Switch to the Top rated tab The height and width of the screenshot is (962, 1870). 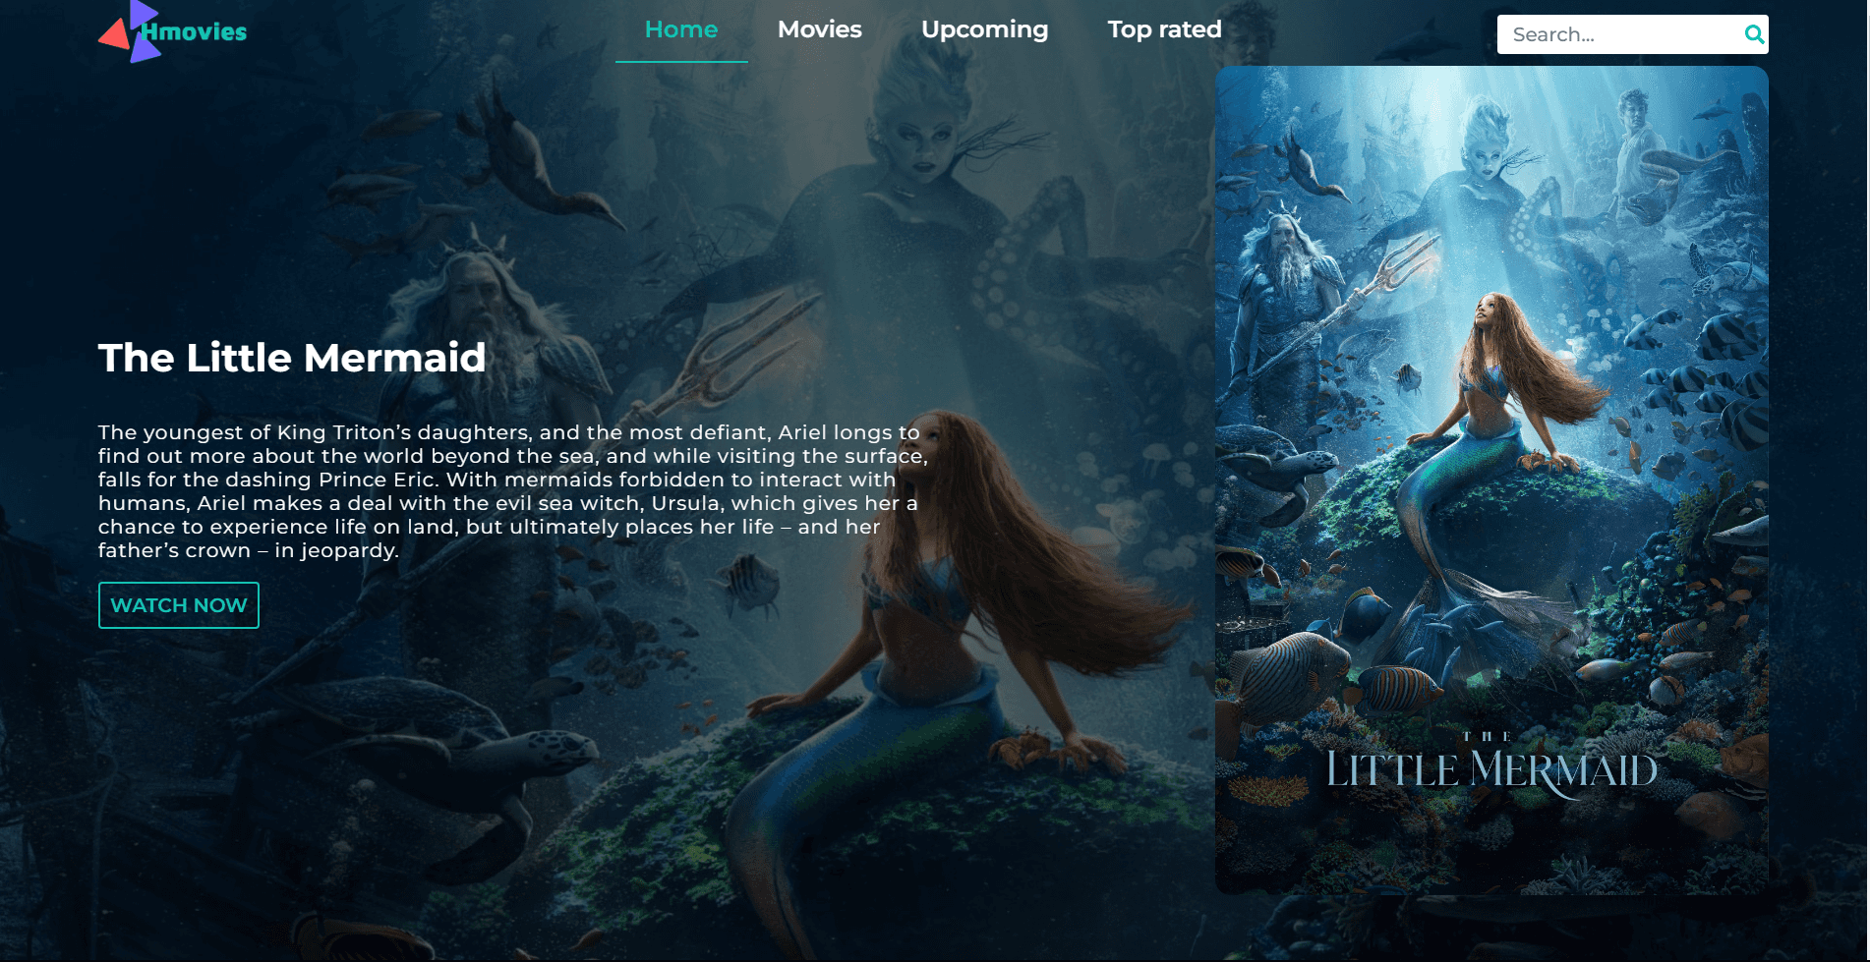pos(1164,30)
